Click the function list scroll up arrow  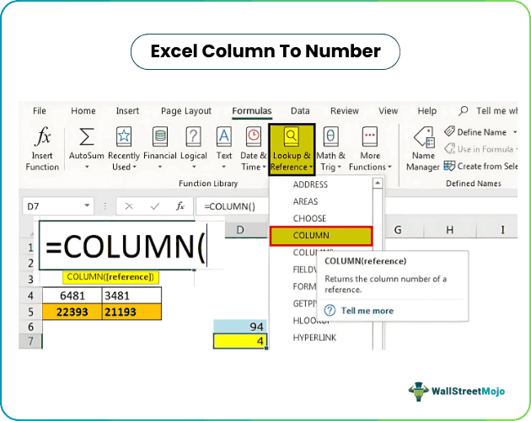pos(378,183)
